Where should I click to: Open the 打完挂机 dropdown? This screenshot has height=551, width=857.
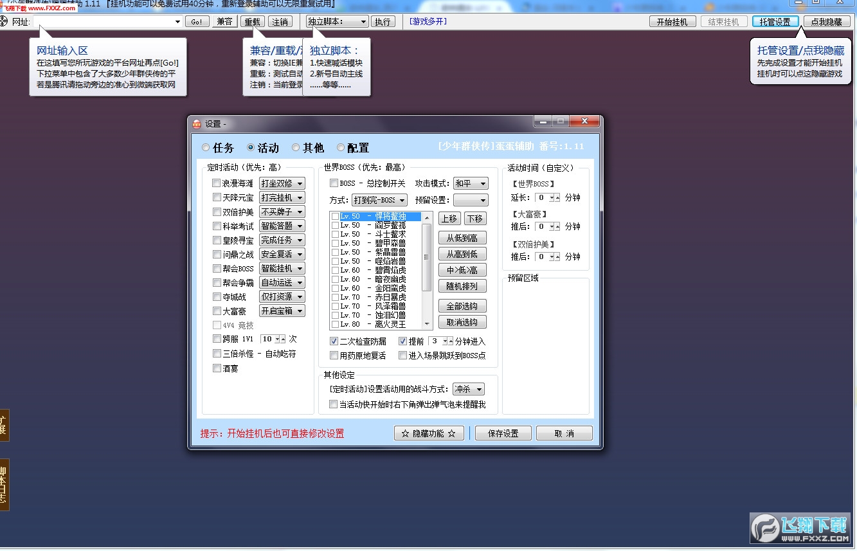(x=282, y=197)
